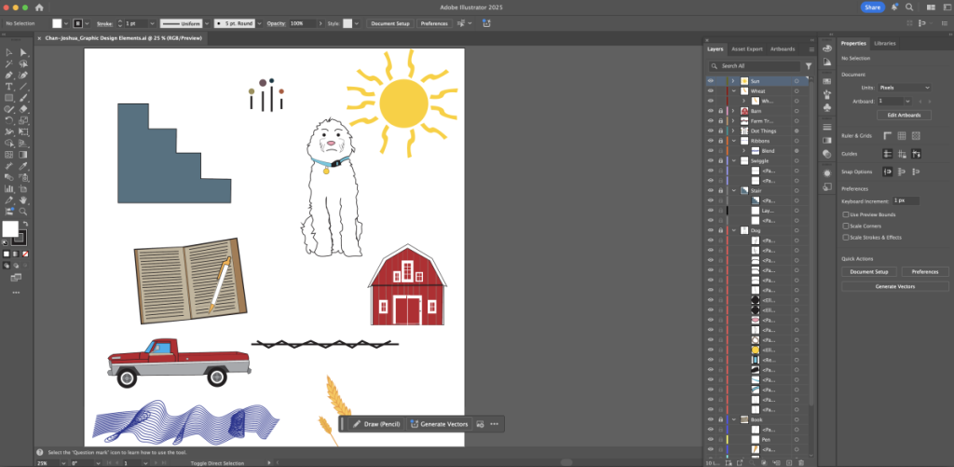This screenshot has height=467, width=954.
Task: Open the Units dropdown showing Pixels
Action: click(x=904, y=87)
